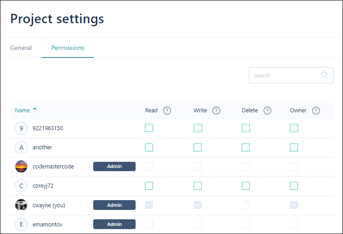Click the Admin badge for emamontov
343x234 pixels.
pyautogui.click(x=114, y=224)
